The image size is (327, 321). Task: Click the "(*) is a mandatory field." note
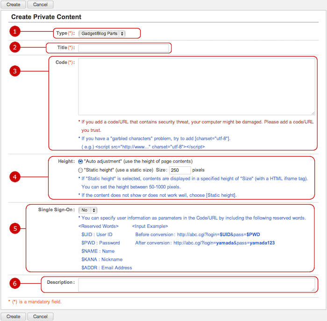click(x=35, y=301)
